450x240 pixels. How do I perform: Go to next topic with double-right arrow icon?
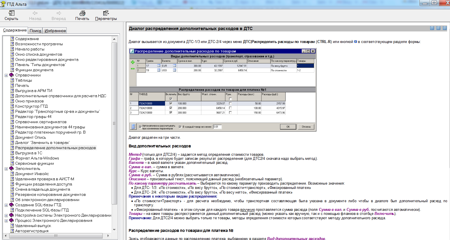[x=445, y=28]
